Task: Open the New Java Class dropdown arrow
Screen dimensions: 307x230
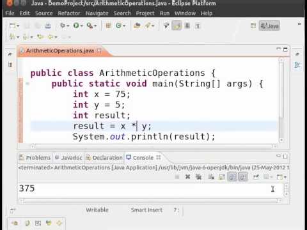Action: [x=124, y=26]
